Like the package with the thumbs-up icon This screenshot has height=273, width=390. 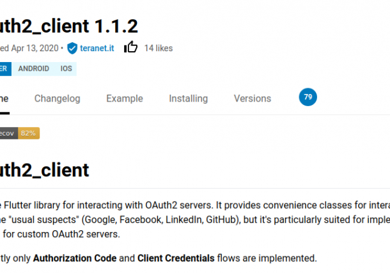[131, 47]
